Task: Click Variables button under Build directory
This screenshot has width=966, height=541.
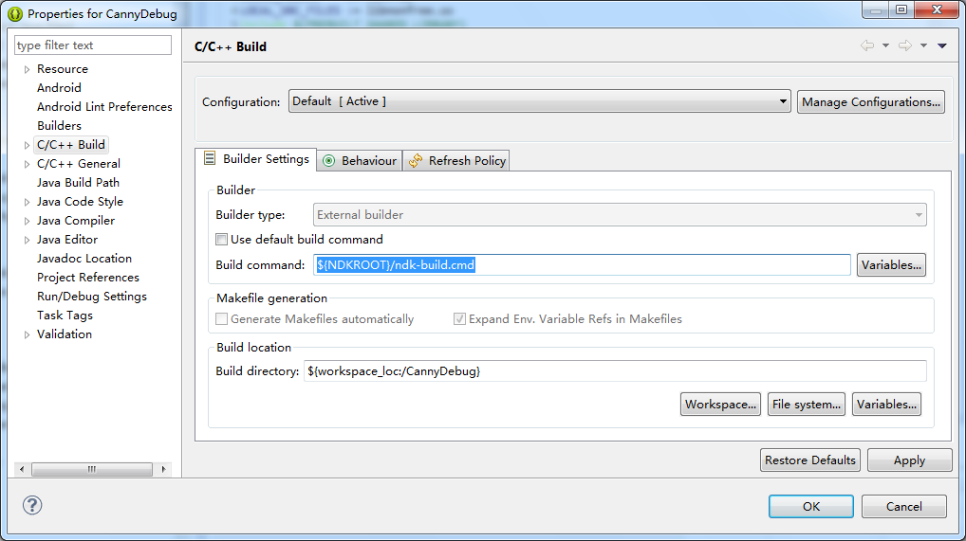Action: click(886, 405)
